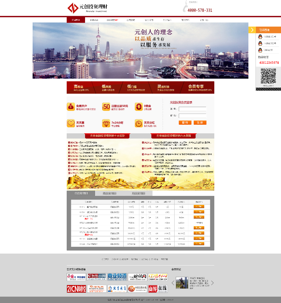The height and width of the screenshot is (303, 281).
Task: Click the 注册立送50元 icon
Action: 106,107
